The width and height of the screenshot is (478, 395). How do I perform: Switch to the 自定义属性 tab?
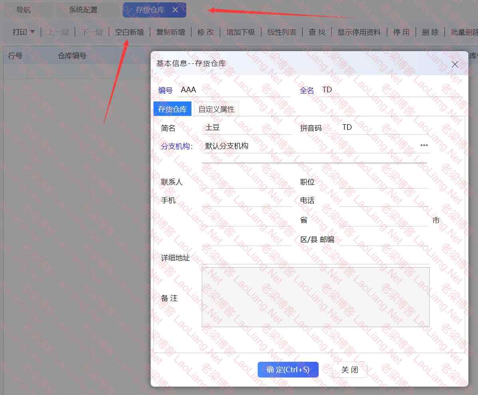(x=216, y=109)
